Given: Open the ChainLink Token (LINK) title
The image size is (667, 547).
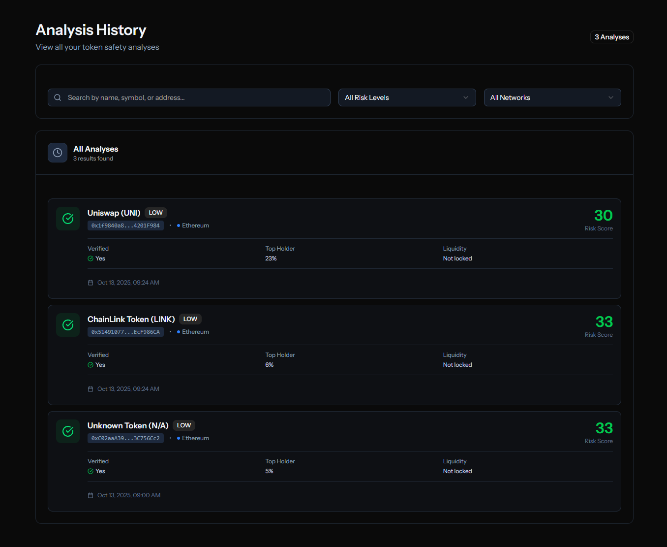Looking at the screenshot, I should pos(131,319).
